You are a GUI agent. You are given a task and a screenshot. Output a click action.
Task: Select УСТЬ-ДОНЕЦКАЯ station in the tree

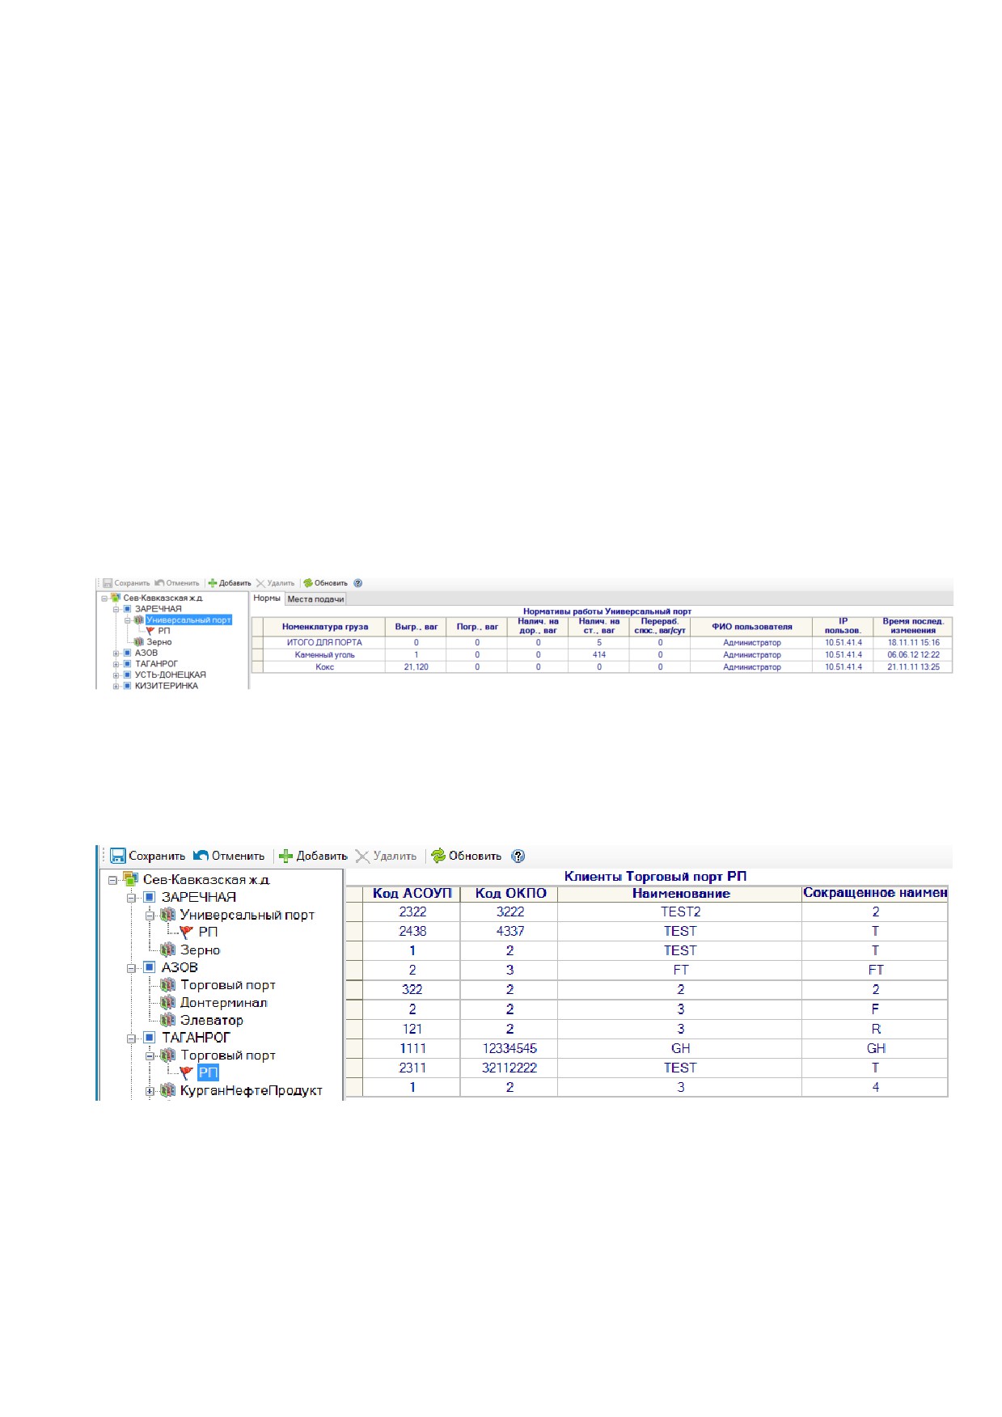pos(171,675)
